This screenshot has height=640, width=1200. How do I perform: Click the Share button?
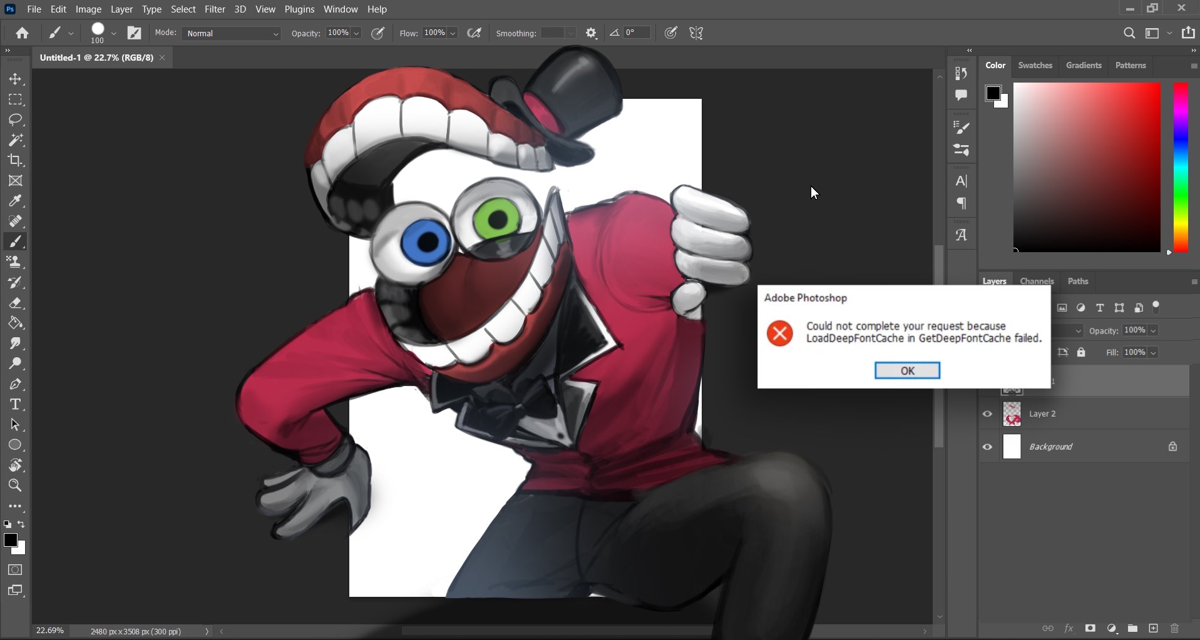(x=1188, y=33)
